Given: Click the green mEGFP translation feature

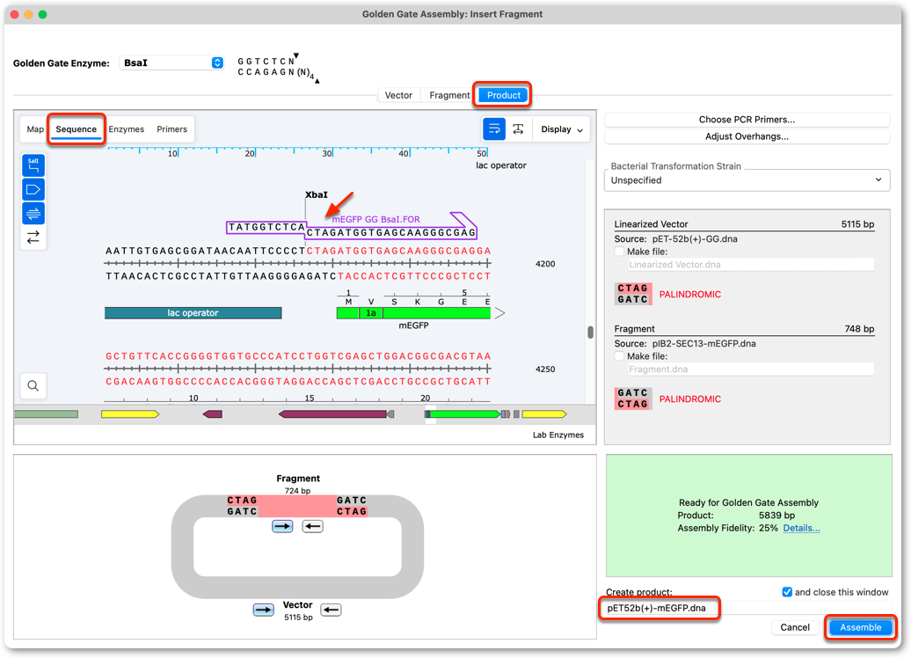Looking at the screenshot, I should click(x=413, y=313).
